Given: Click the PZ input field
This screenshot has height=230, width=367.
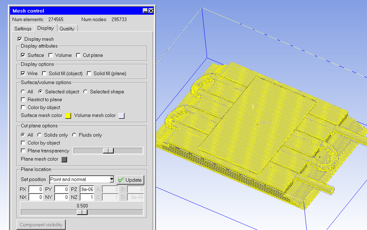Looking at the screenshot, I should click(87, 189).
